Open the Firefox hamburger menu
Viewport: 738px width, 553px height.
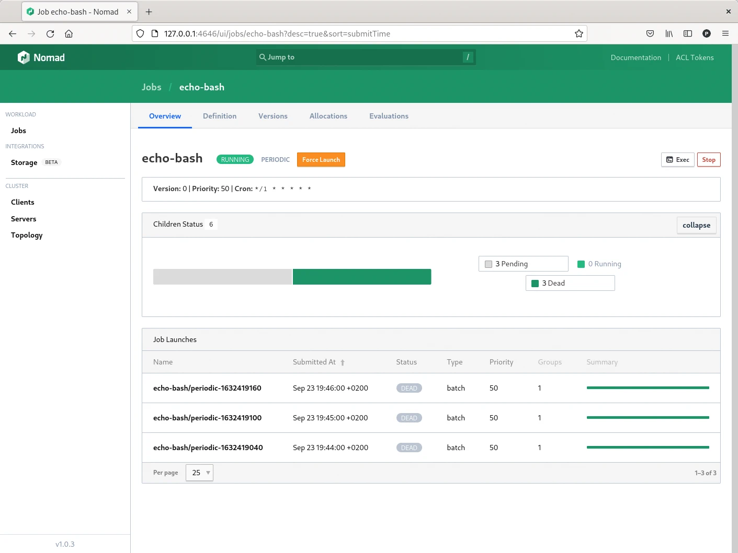coord(725,33)
